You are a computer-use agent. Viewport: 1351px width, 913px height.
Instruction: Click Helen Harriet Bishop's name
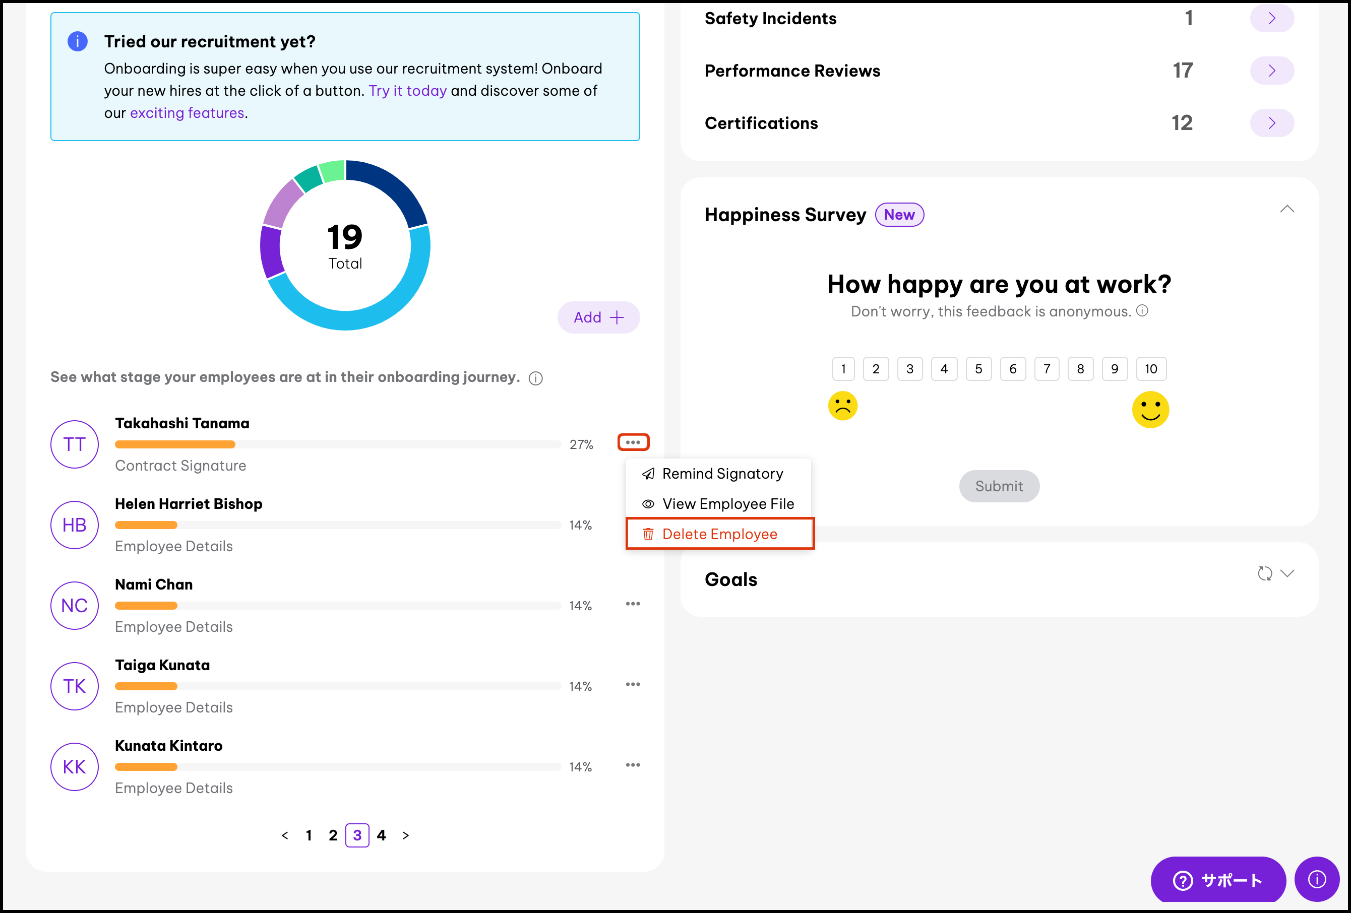pyautogui.click(x=189, y=504)
